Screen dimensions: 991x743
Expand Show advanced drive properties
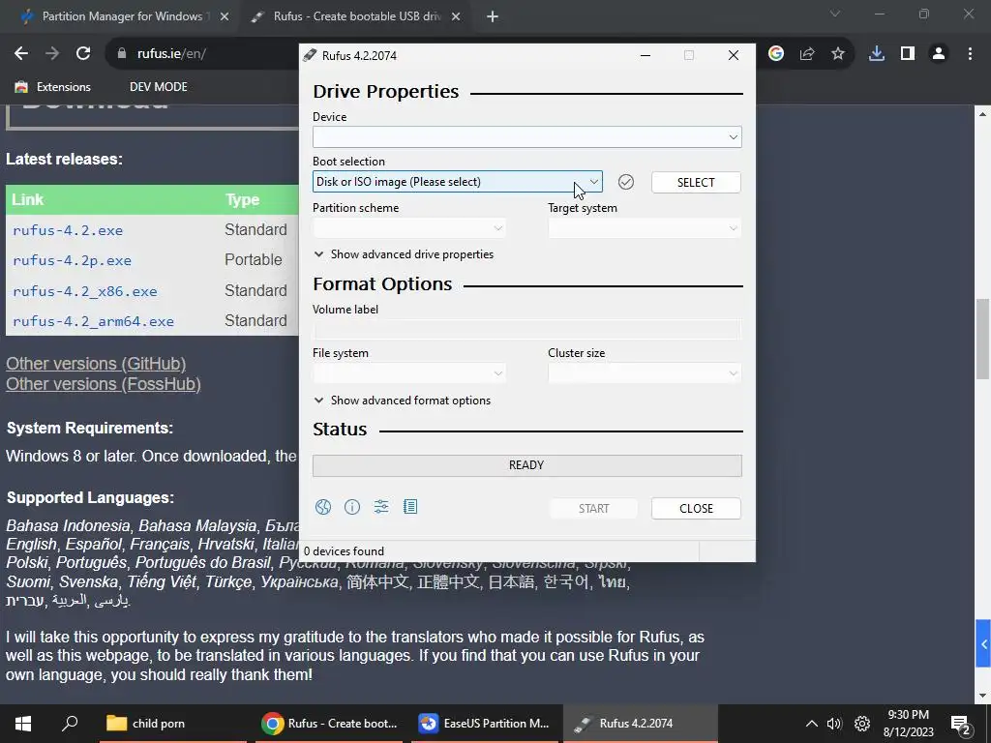click(404, 254)
